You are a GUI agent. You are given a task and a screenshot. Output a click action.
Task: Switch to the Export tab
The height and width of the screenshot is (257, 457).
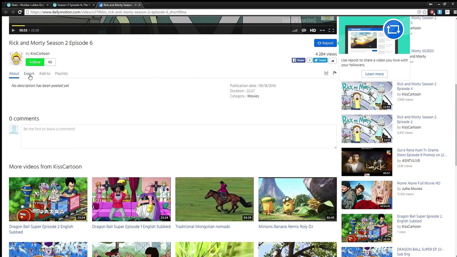(x=29, y=74)
